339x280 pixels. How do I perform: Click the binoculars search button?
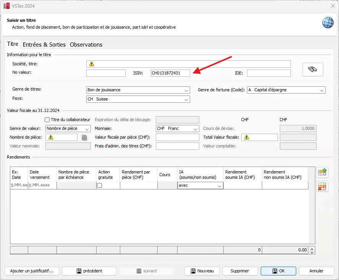click(x=313, y=70)
